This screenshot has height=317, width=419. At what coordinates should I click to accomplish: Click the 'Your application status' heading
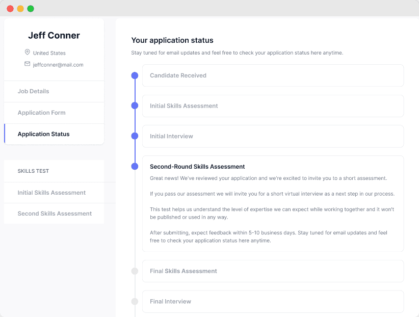[x=172, y=40]
